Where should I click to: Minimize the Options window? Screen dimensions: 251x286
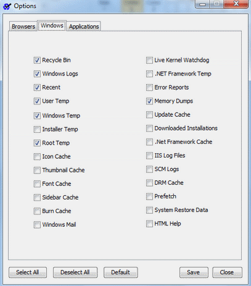(x=202, y=4)
